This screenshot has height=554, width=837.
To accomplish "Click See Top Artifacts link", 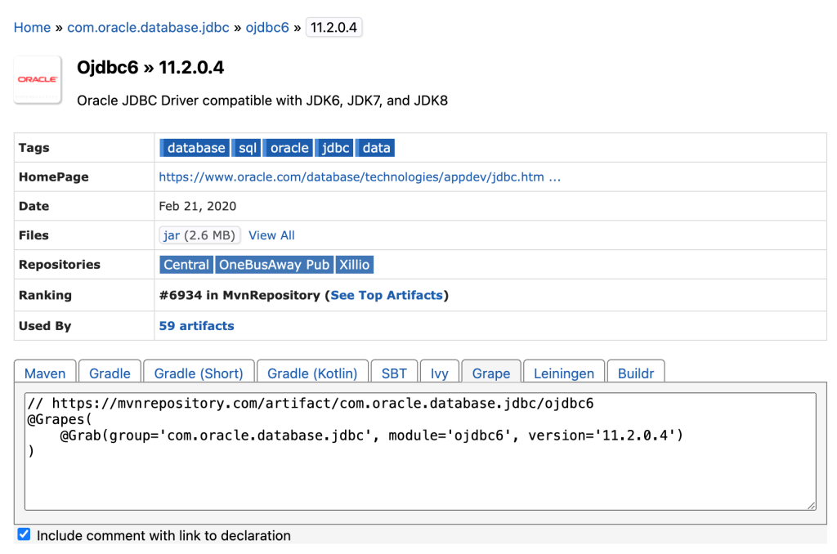I will coord(387,295).
